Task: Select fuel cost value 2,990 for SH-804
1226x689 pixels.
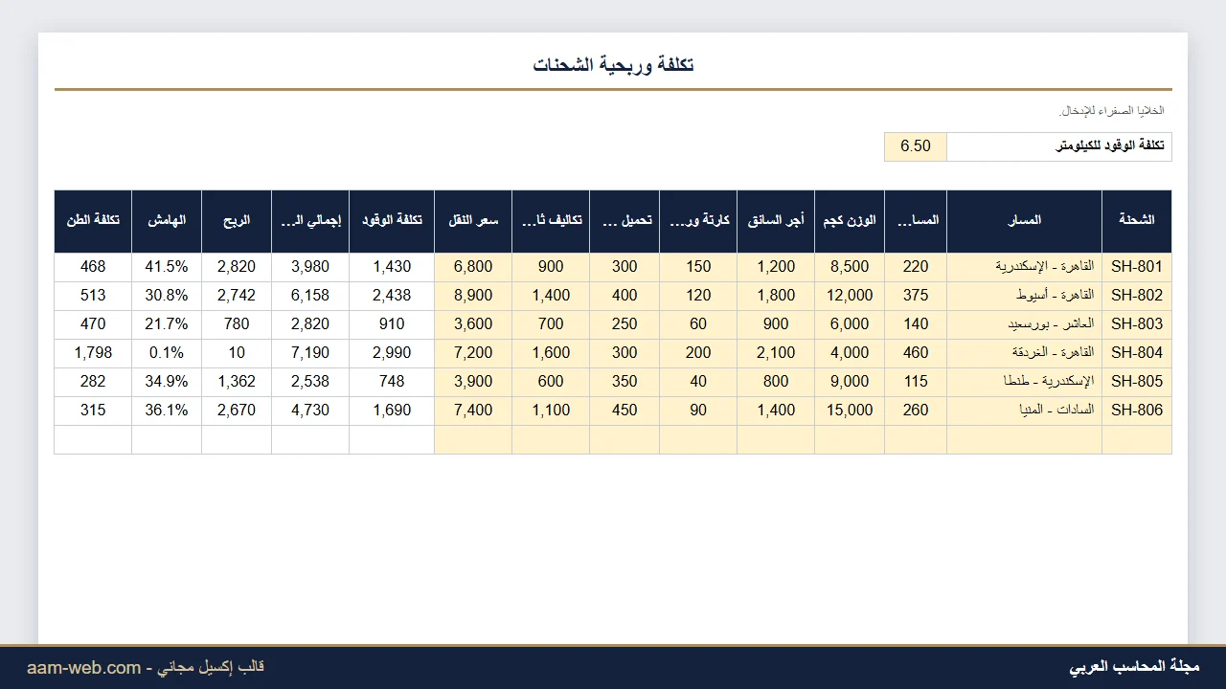Action: click(392, 353)
